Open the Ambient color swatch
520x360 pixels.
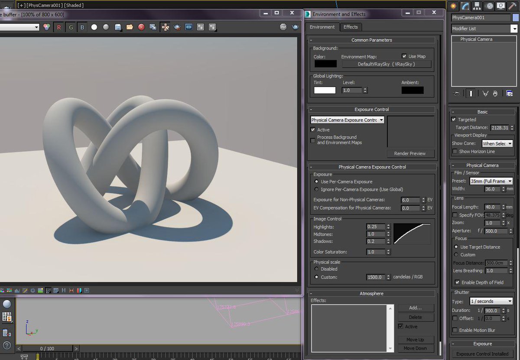click(413, 91)
